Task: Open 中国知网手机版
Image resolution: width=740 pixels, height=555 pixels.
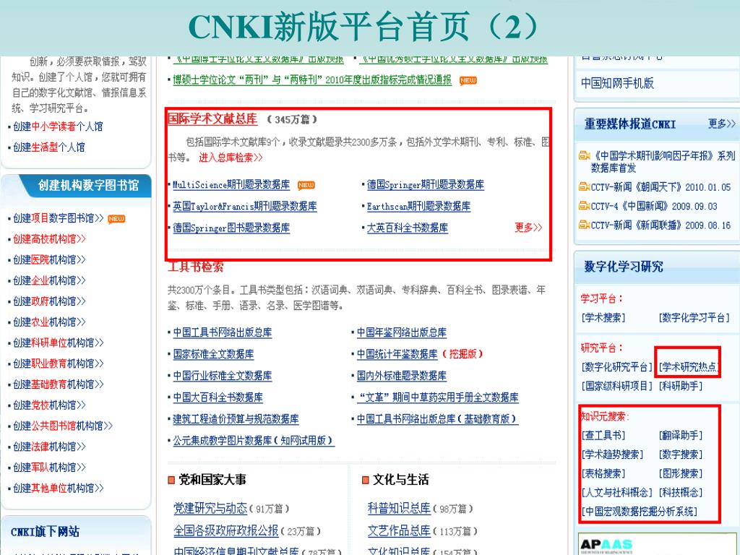Action: click(617, 83)
